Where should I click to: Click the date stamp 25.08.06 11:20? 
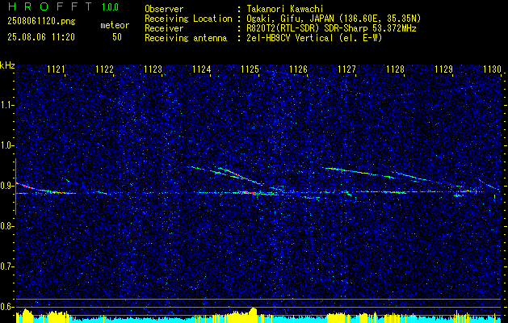point(41,37)
